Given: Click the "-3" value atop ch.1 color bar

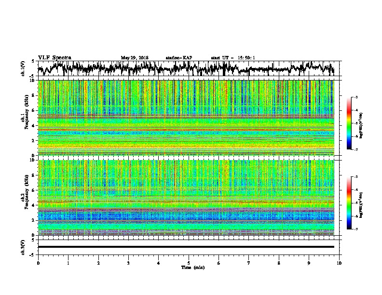Looking at the screenshot, I should coord(355,97).
